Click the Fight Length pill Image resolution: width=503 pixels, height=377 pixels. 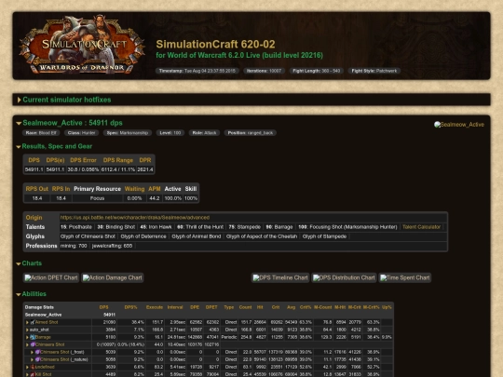pyautogui.click(x=317, y=71)
